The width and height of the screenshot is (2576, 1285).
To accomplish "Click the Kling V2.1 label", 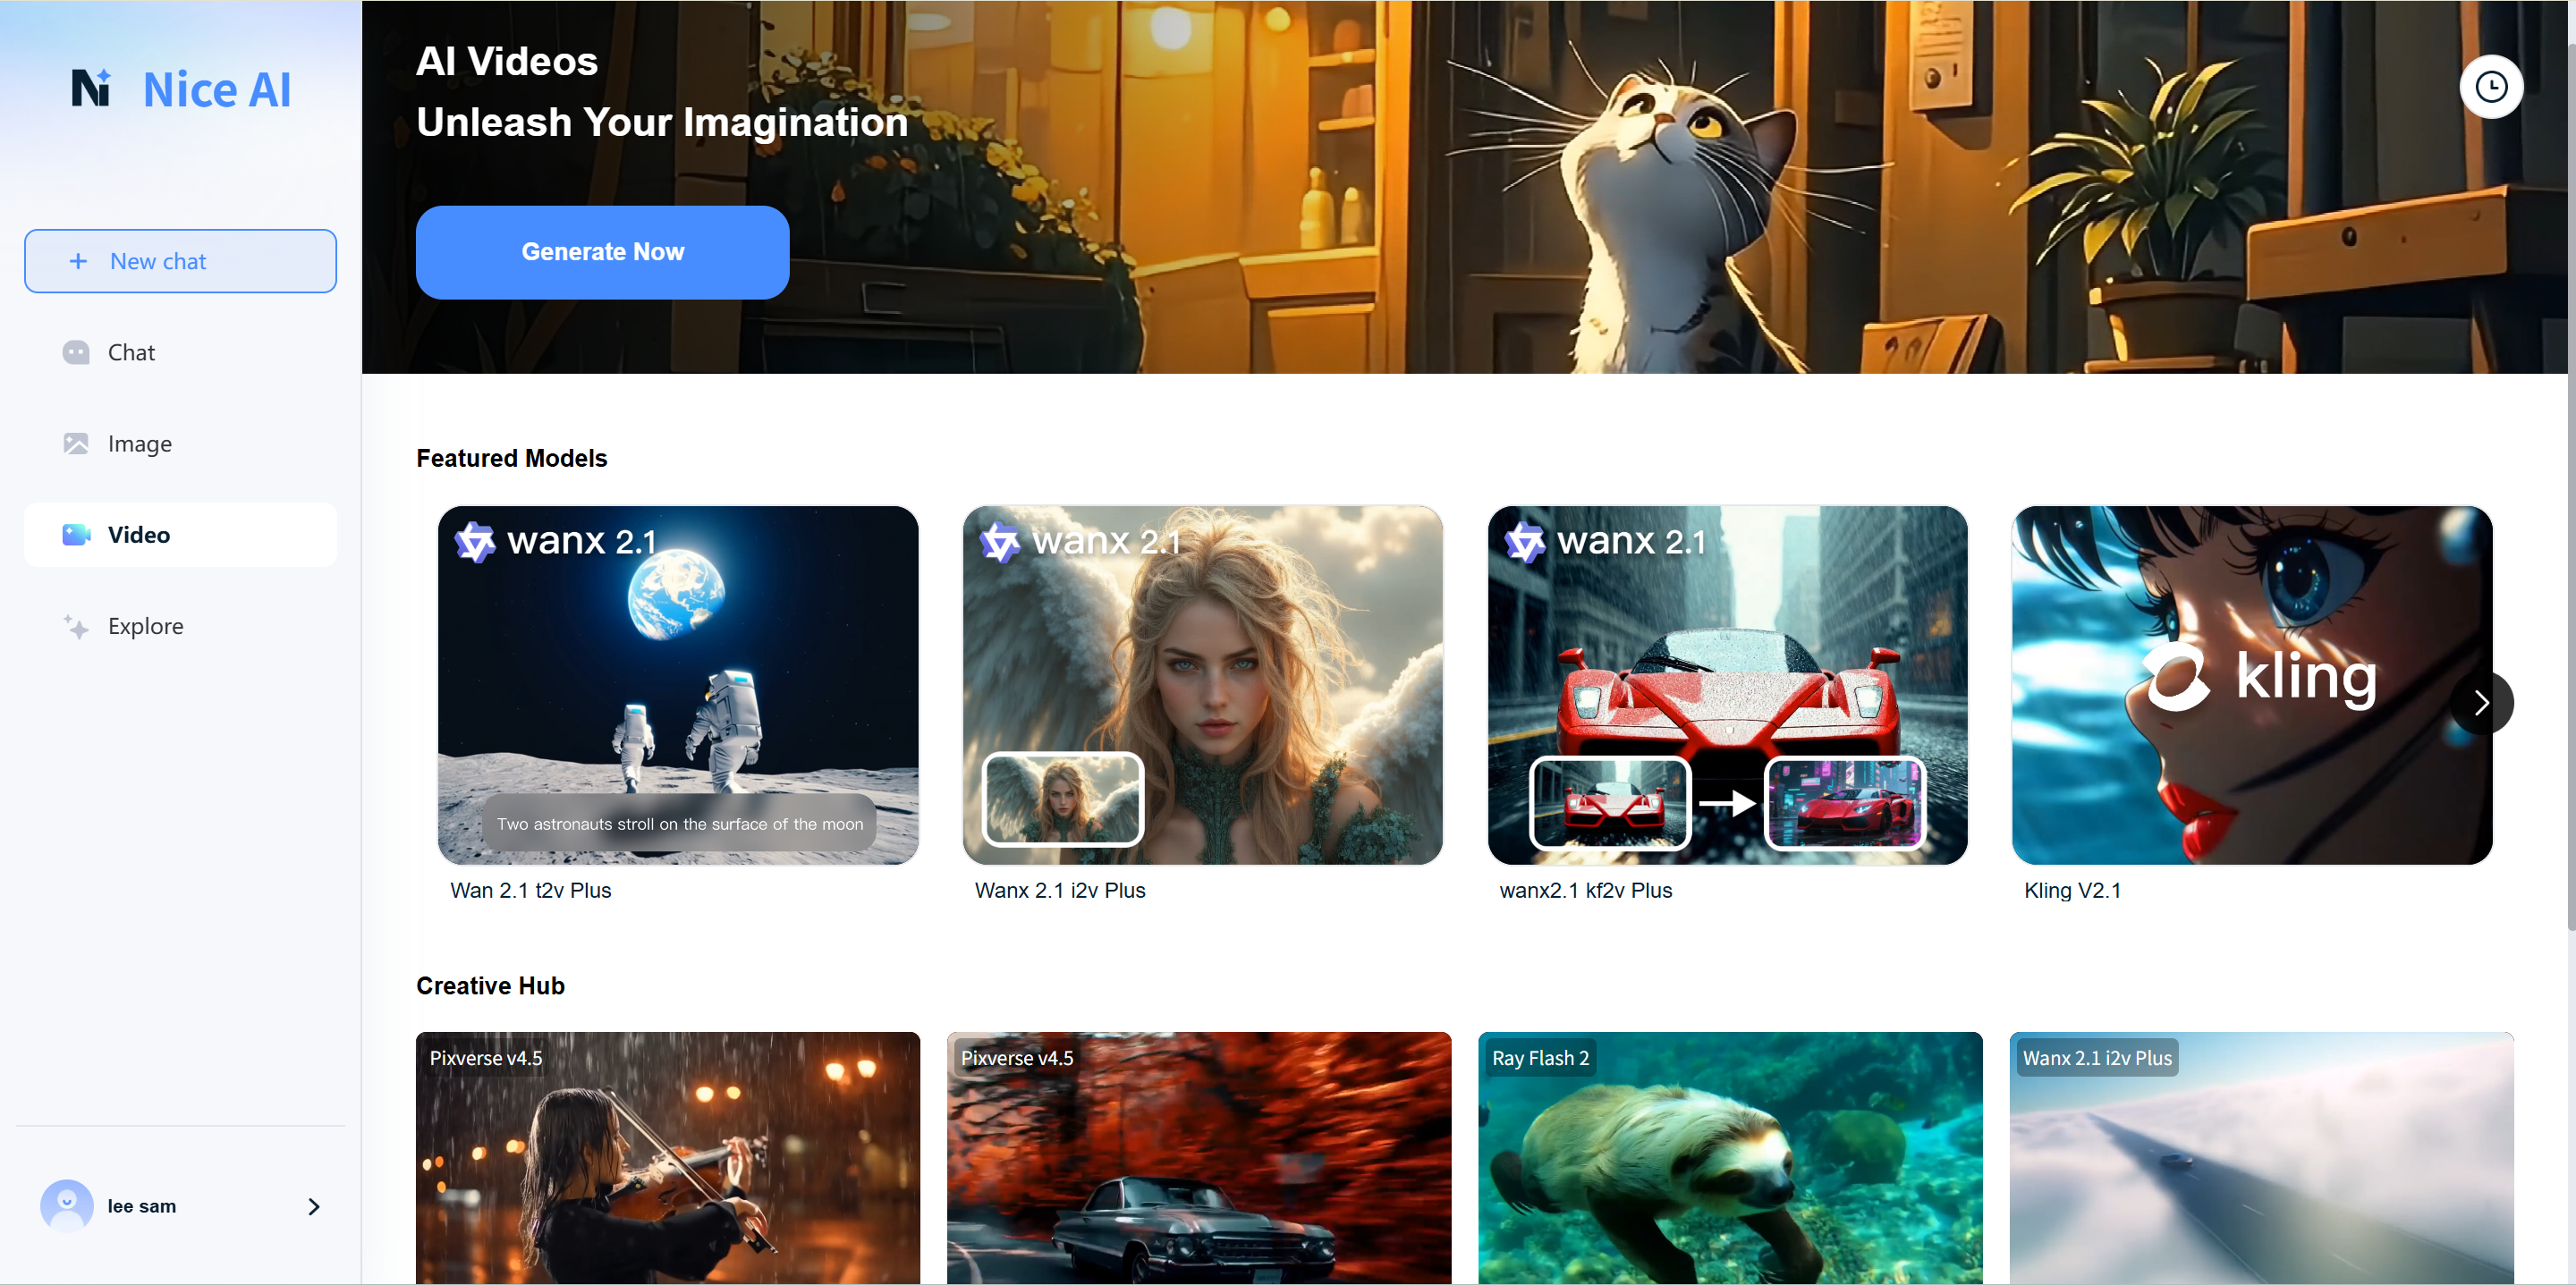I will (x=2072, y=890).
